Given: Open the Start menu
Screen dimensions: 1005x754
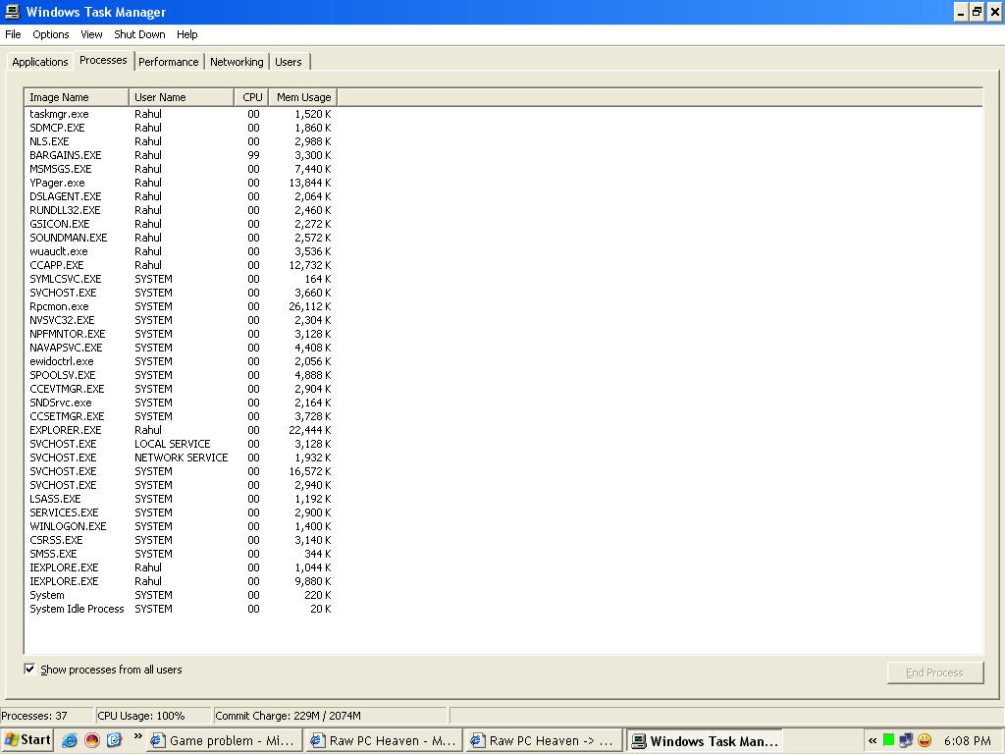Looking at the screenshot, I should click(27, 740).
